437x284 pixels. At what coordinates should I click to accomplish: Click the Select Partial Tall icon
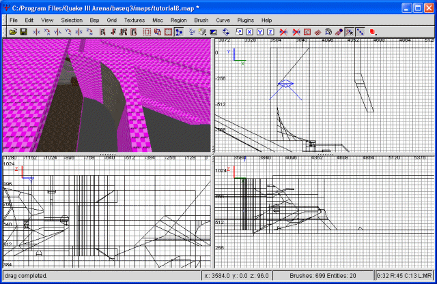pyautogui.click(x=123, y=32)
